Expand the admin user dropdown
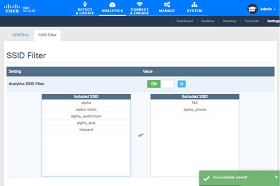This screenshot has height=186, width=280. pyautogui.click(x=268, y=9)
